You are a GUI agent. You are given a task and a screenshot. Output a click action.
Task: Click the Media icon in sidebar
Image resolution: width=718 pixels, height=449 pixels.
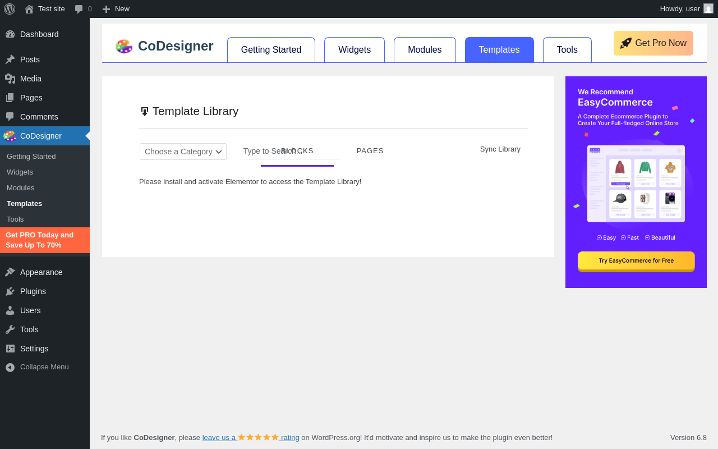point(10,79)
